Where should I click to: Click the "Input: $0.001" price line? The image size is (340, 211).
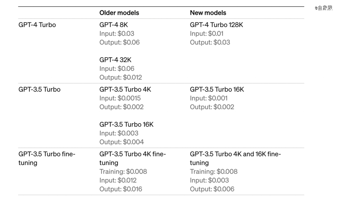point(208,98)
